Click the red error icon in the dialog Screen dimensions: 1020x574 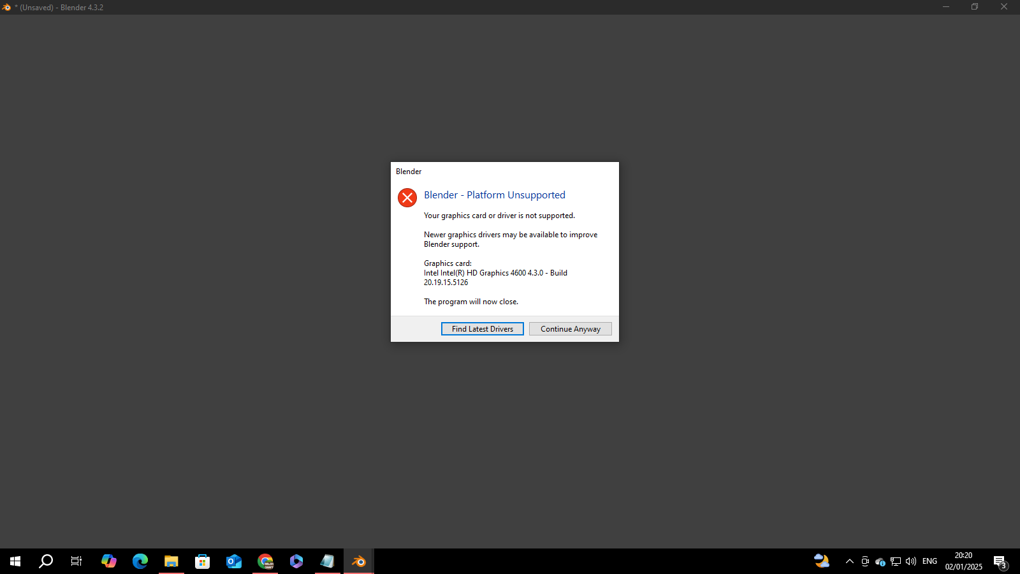click(407, 198)
